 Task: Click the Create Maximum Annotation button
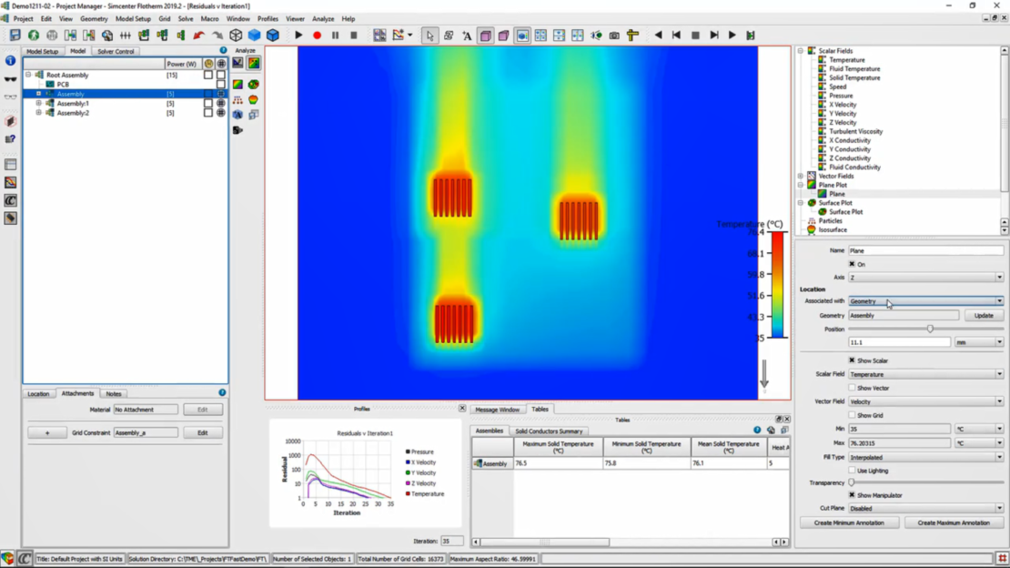point(954,522)
